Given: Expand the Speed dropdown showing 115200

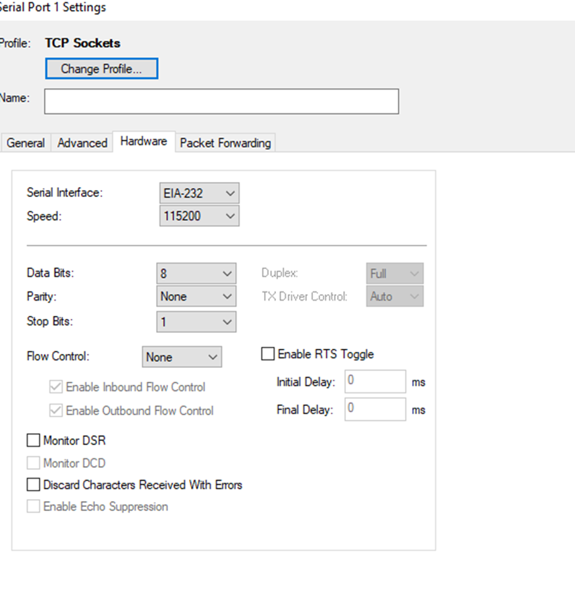Looking at the screenshot, I should [200, 216].
